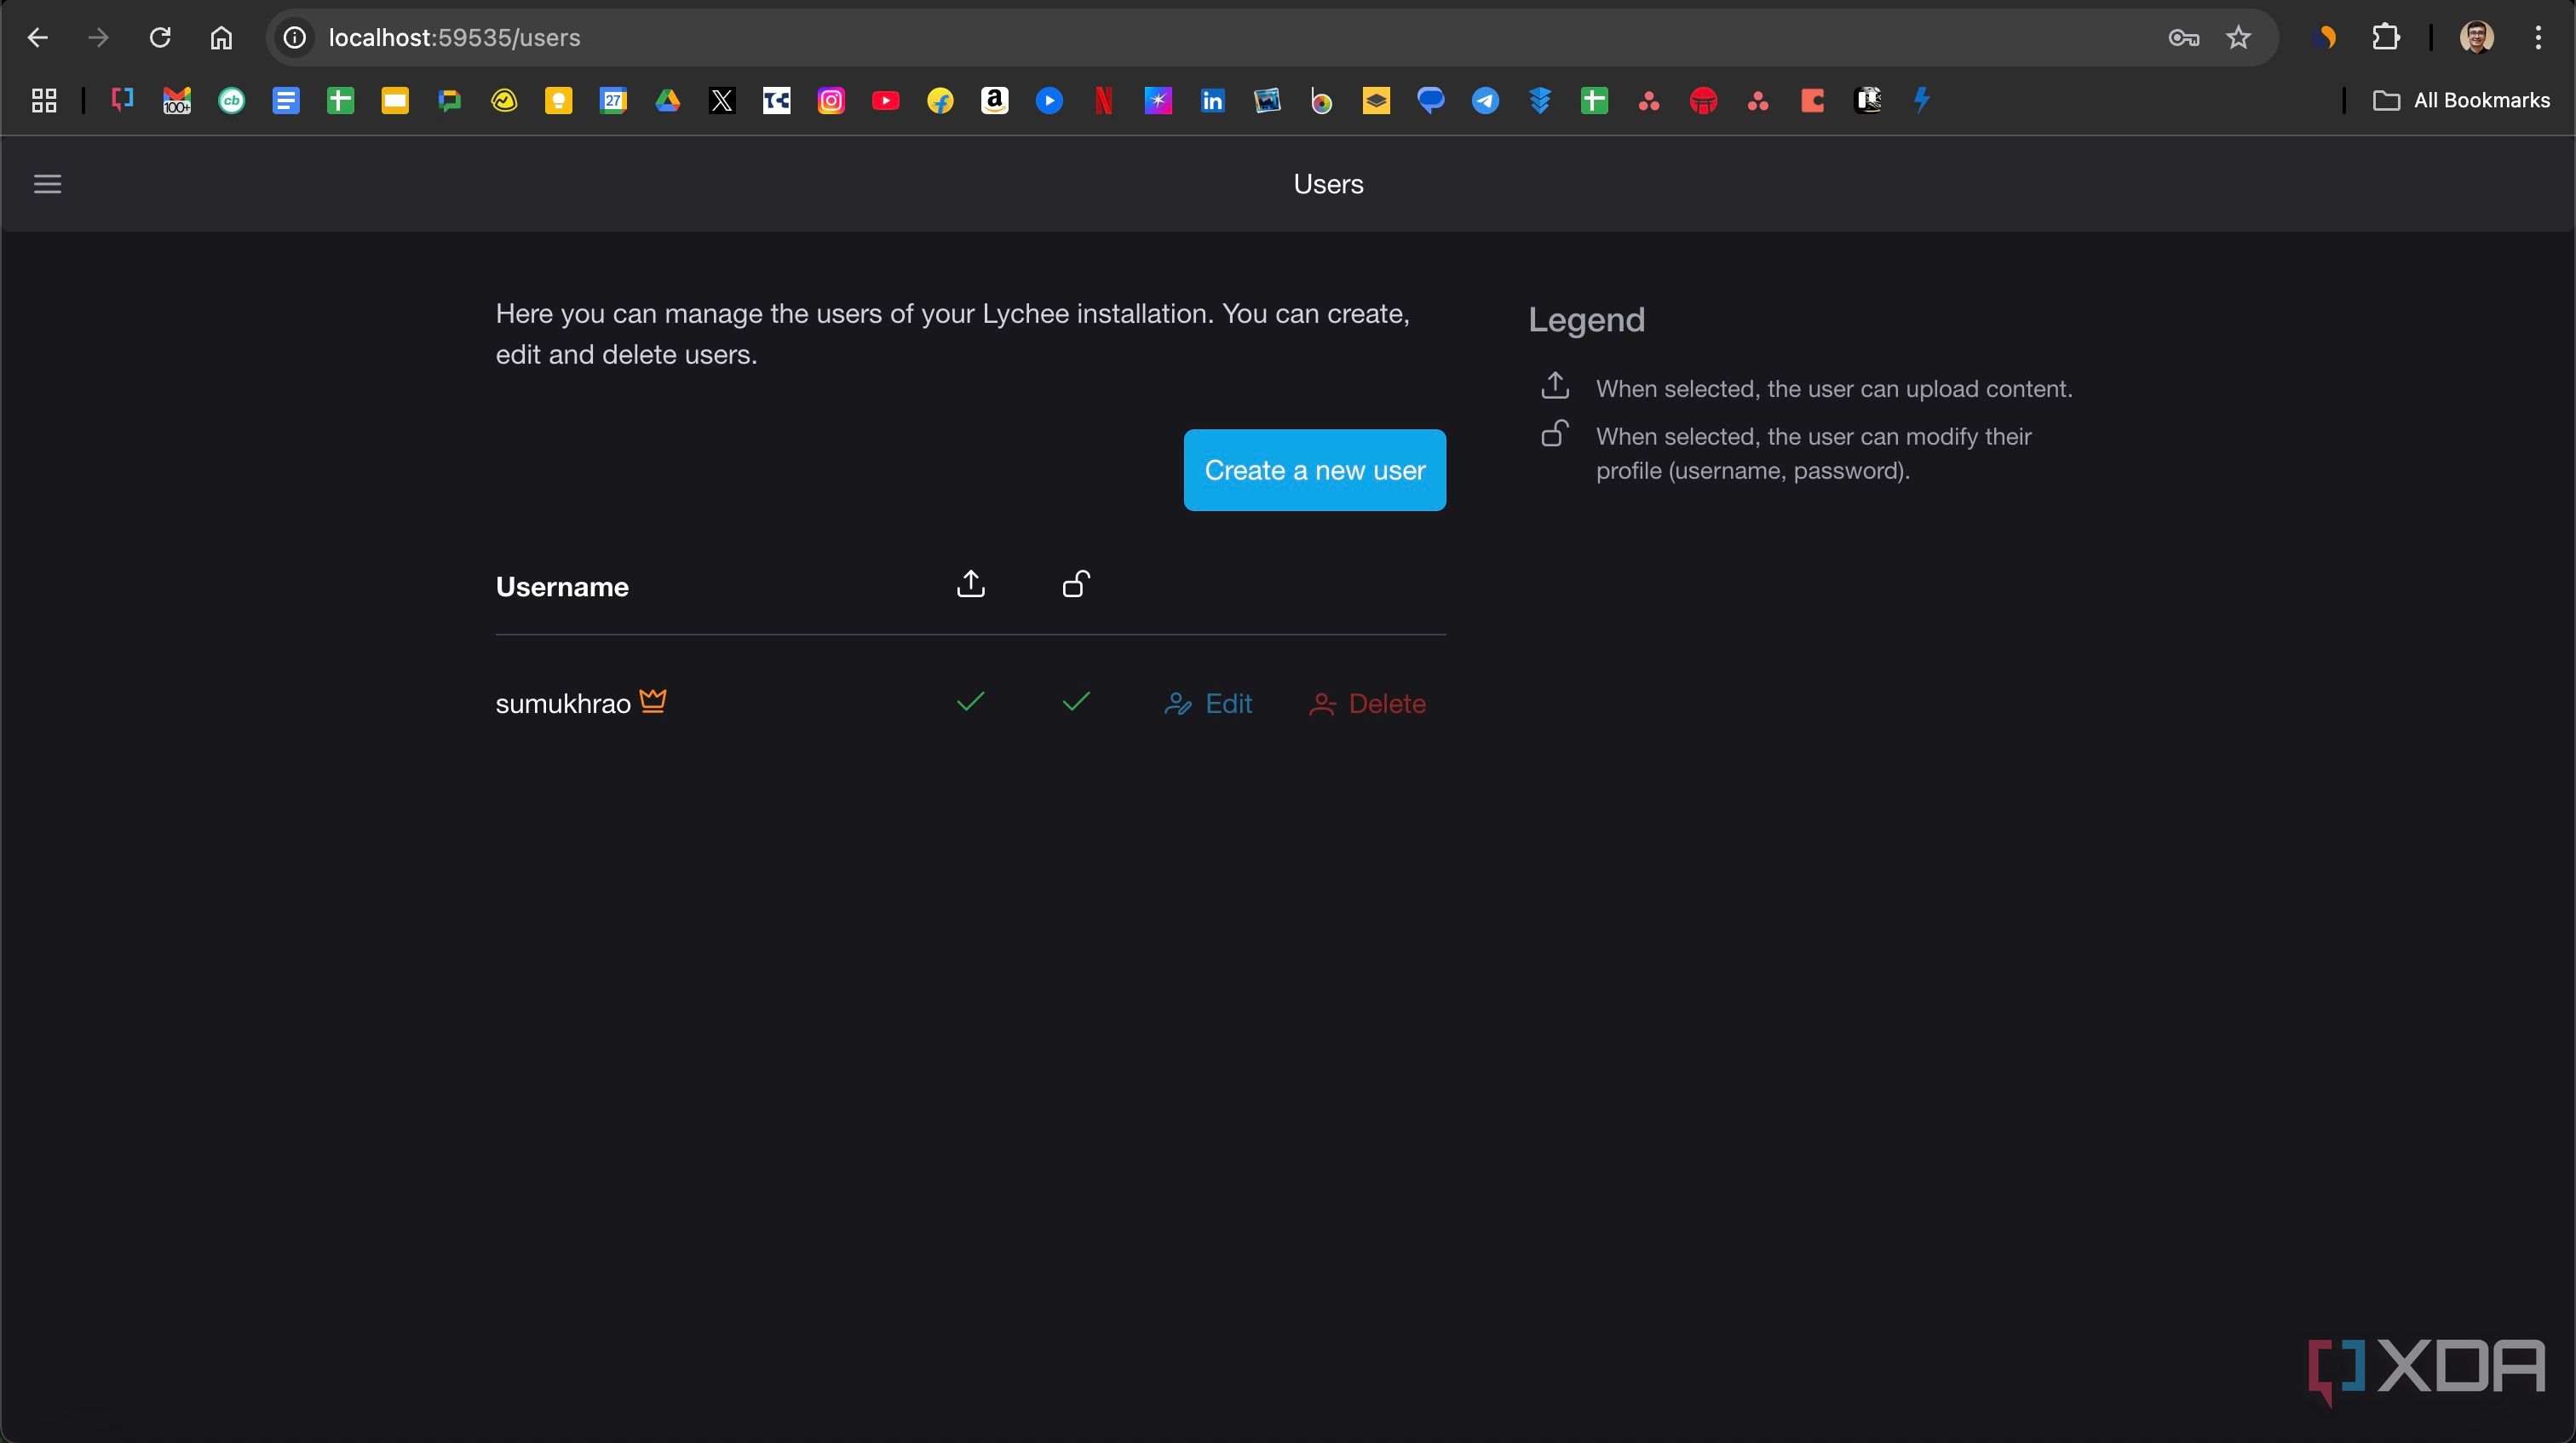Click the unlock profile column header icon
This screenshot has width=2576, height=1443.
[1076, 583]
